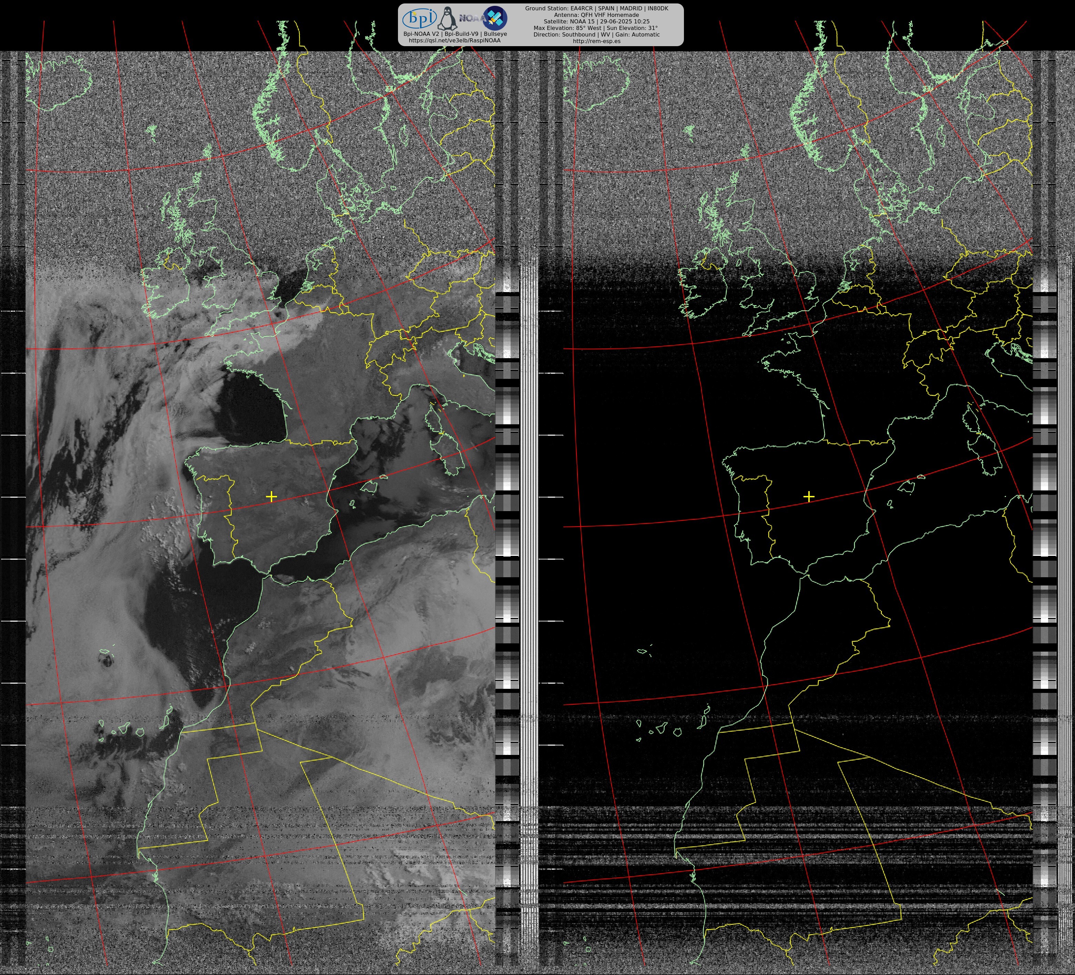The width and height of the screenshot is (1075, 975).
Task: Open the https://qsl.net/ve3elb/RaspiNOAA link
Action: [454, 41]
